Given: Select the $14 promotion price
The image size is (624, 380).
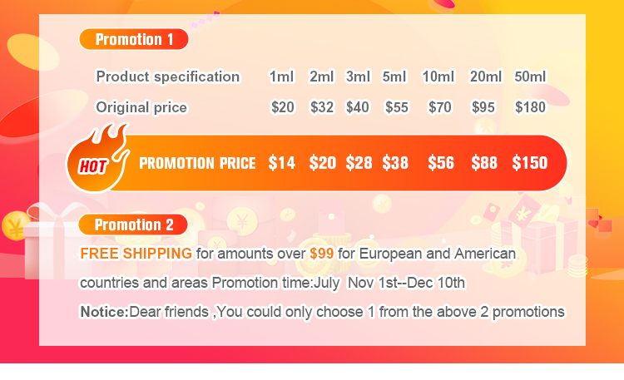Looking at the screenshot, I should tap(281, 163).
